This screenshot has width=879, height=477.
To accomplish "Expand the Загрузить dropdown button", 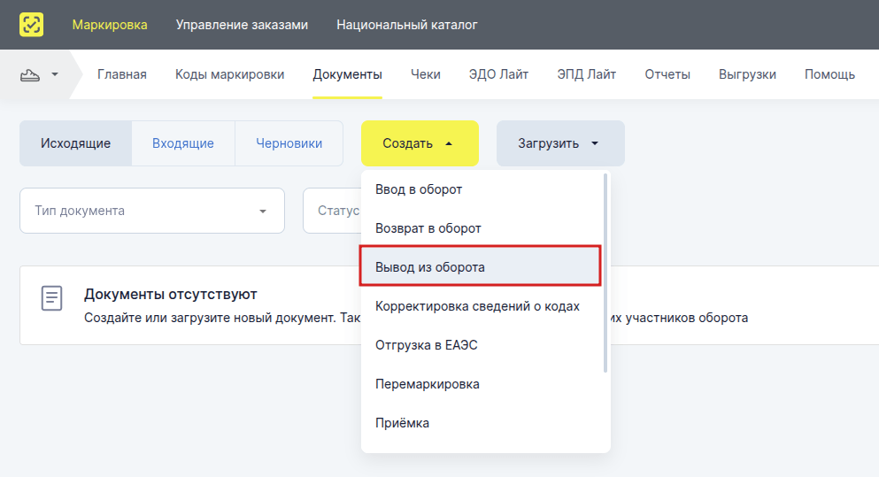I will point(560,143).
